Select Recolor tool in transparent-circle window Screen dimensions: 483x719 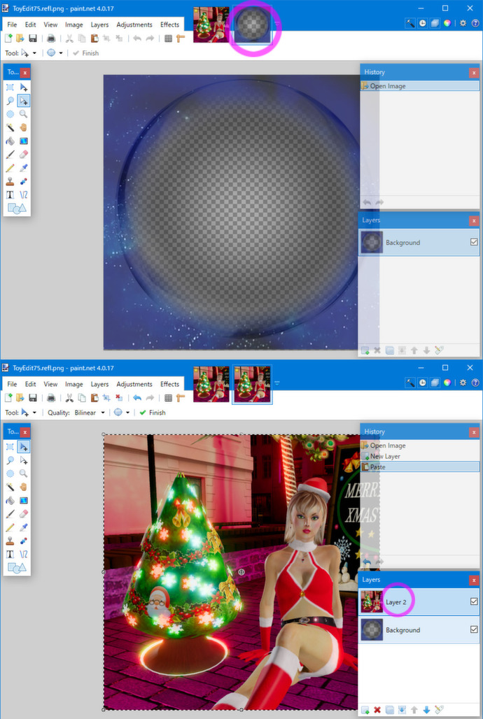[x=23, y=182]
